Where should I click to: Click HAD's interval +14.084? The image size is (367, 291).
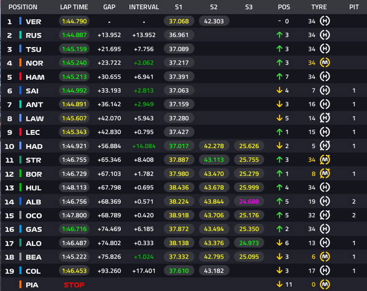pyautogui.click(x=144, y=146)
